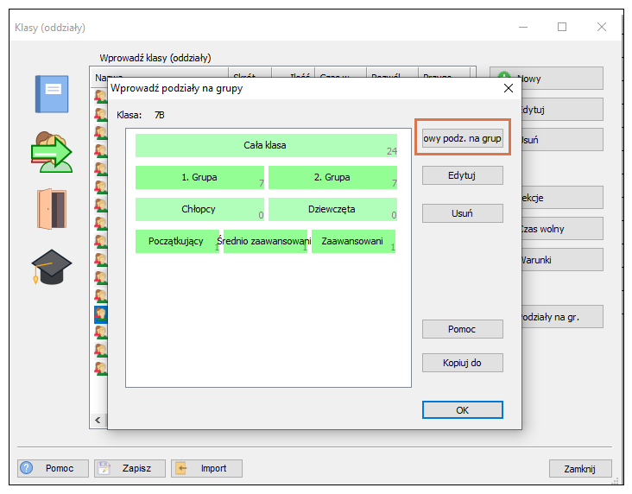Select the Cała klasa group bar
This screenshot has width=632, height=494.
266,145
